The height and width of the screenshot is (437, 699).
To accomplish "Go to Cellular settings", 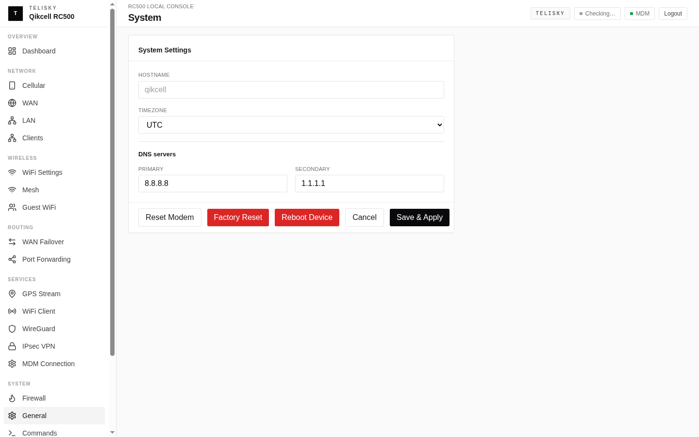I will (54, 85).
